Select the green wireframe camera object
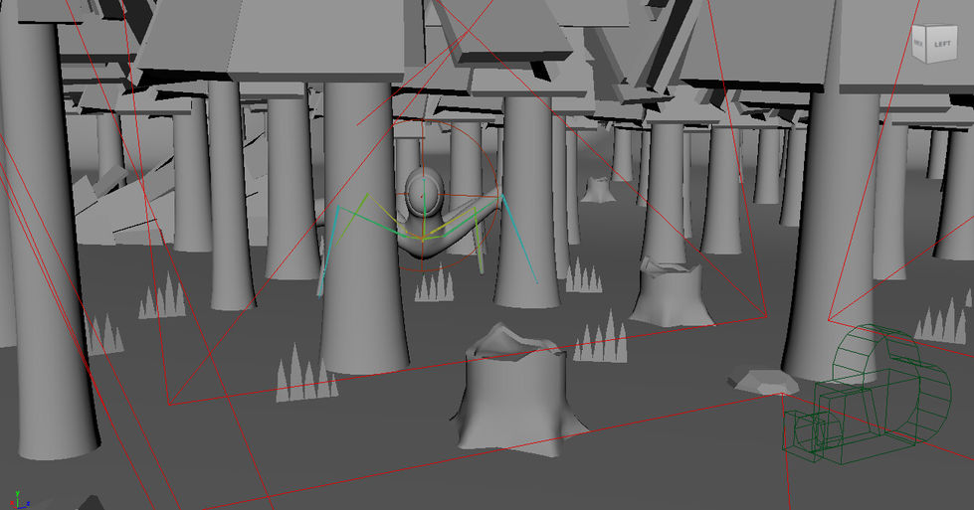 pyautogui.click(x=866, y=396)
